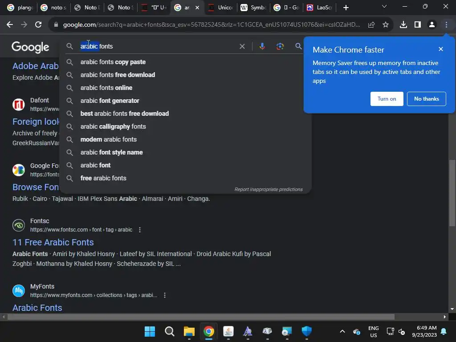456x342 pixels.
Task: Switch to the Unicode tab
Action: [x=221, y=8]
